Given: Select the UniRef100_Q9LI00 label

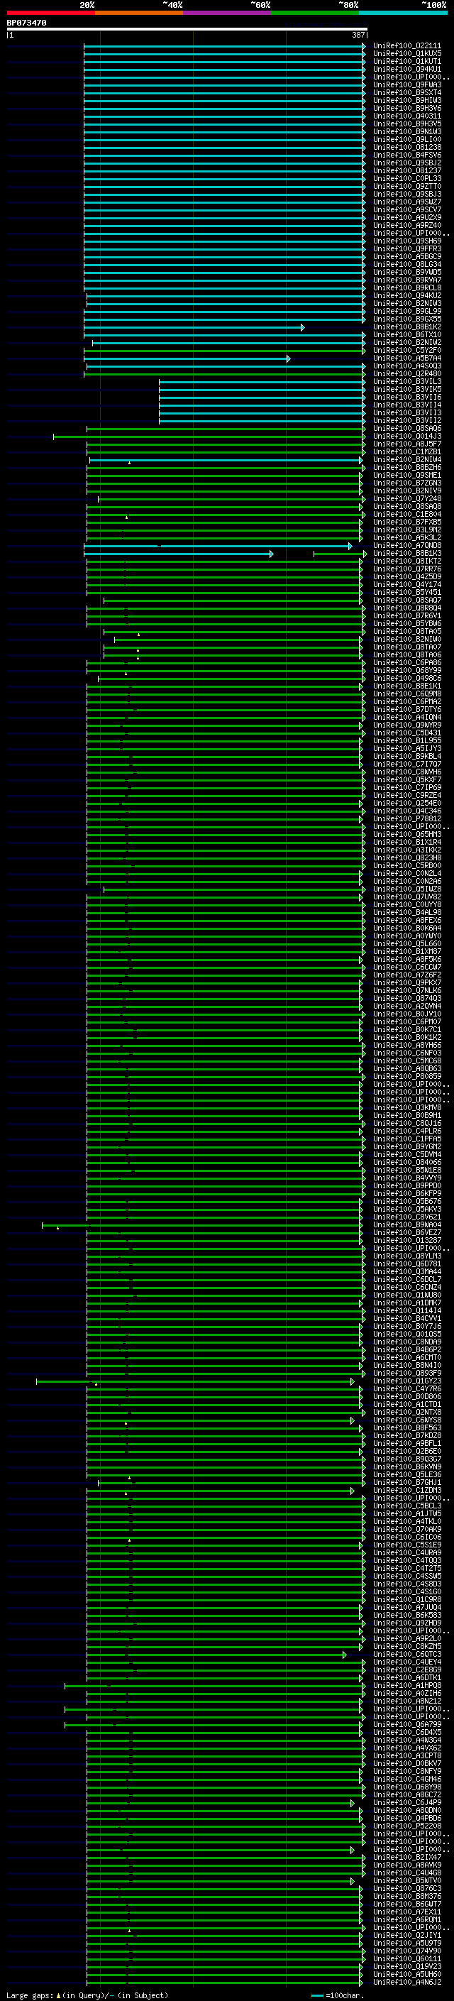Looking at the screenshot, I should [407, 140].
